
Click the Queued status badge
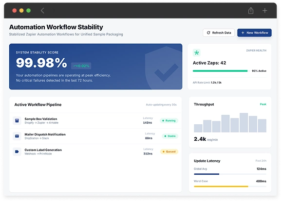click(x=169, y=151)
